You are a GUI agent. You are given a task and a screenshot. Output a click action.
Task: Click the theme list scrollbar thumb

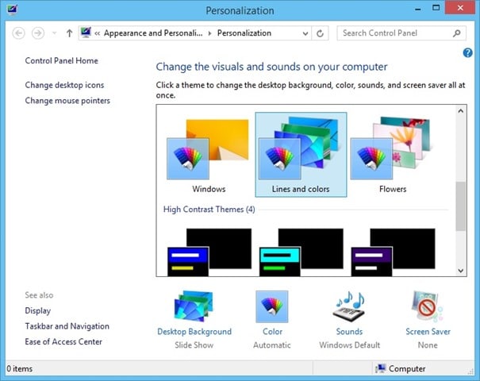[461, 206]
